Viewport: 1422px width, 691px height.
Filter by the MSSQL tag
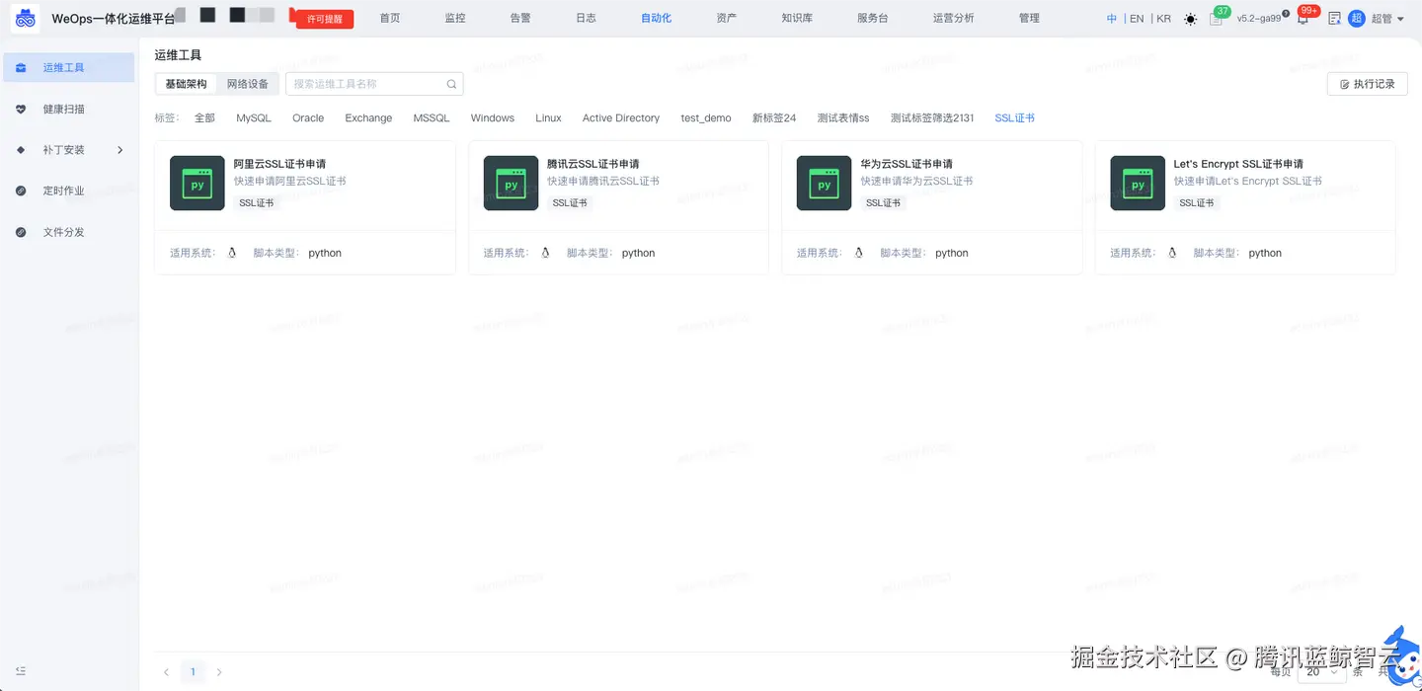[432, 117]
